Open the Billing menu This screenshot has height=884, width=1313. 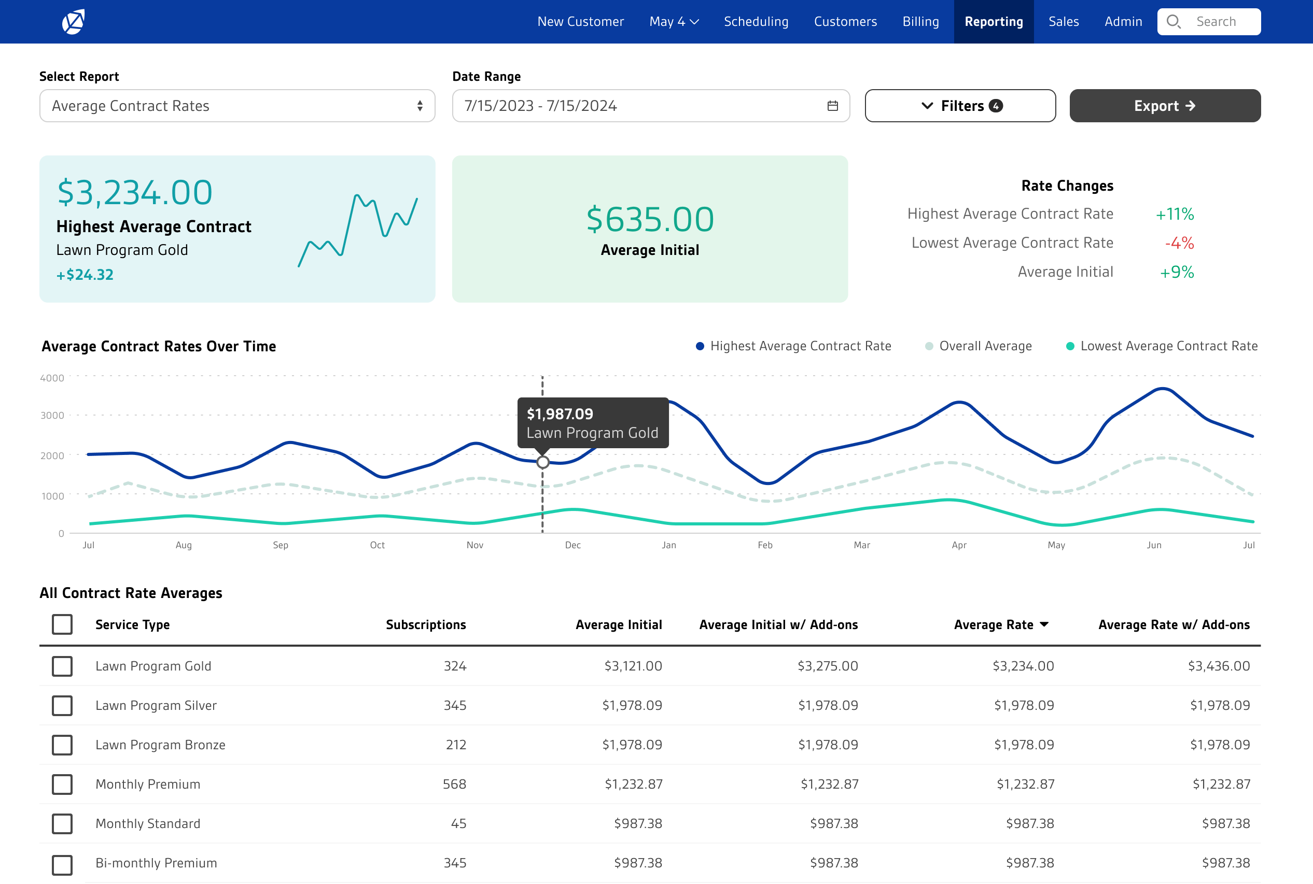[x=920, y=21]
